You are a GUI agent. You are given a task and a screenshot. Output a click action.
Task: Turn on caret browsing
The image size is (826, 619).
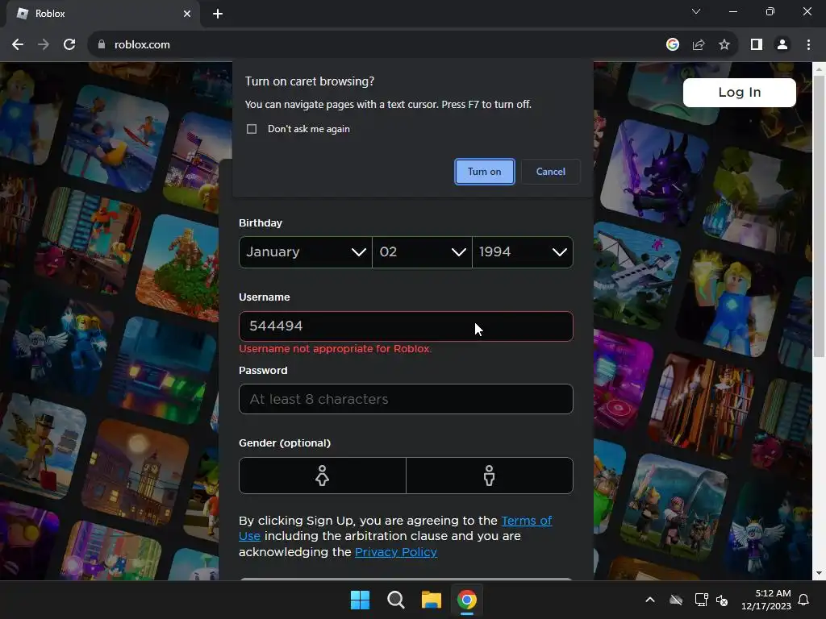[x=485, y=172]
